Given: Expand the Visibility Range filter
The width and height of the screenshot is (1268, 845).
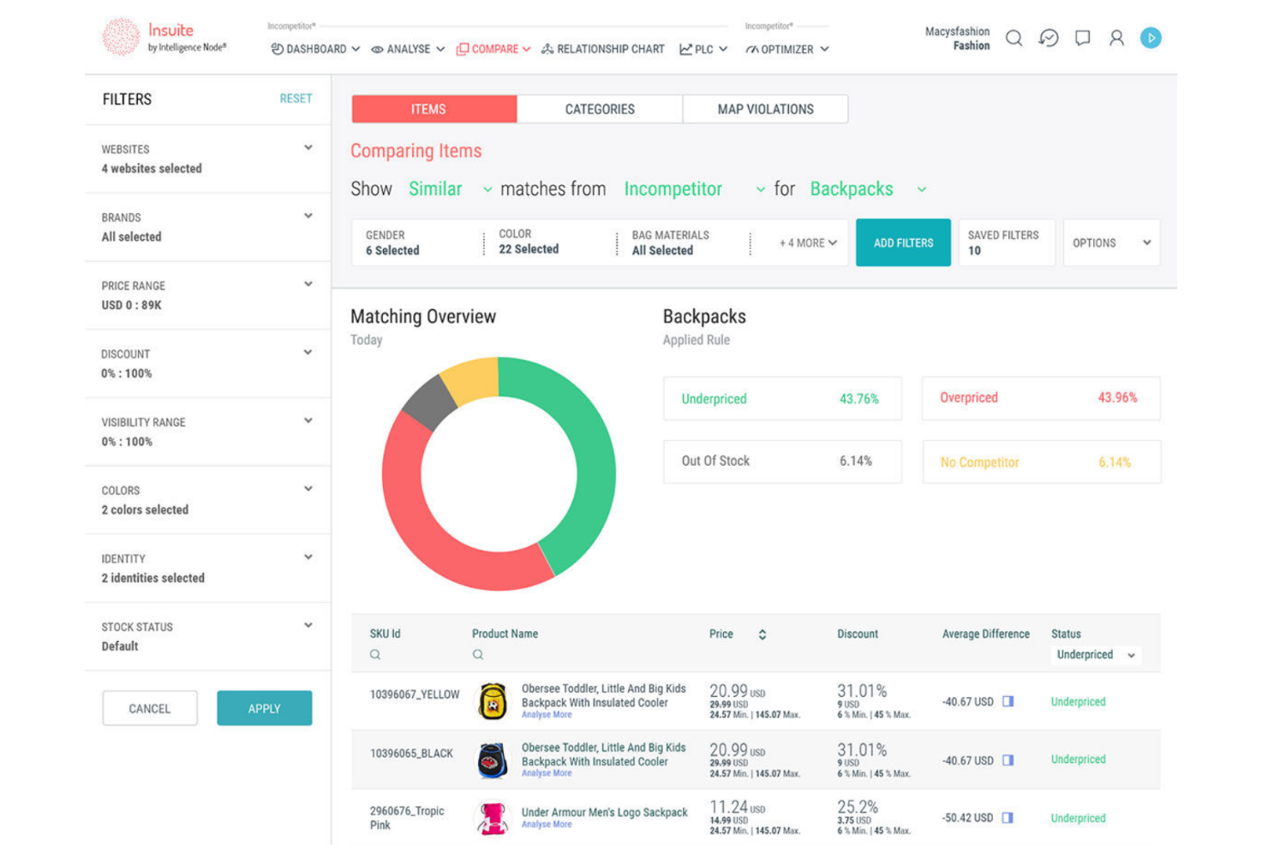Looking at the screenshot, I should [308, 421].
